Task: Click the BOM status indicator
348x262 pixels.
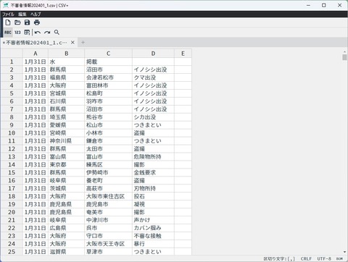Action: 339,258
